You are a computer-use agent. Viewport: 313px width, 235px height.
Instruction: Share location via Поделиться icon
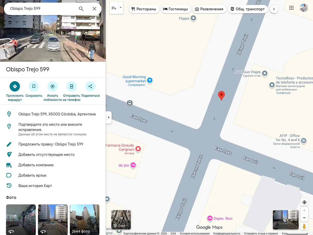[x=90, y=86]
